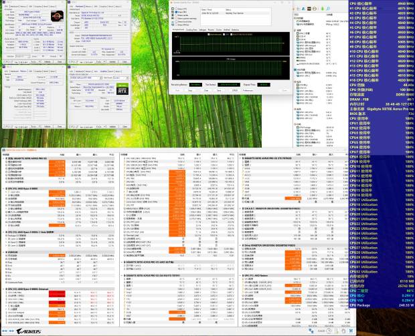Click the second left-right arrows icon in the HWiNFO bottom bar
Viewport: 415px width, 336px height.
click(x=11, y=331)
